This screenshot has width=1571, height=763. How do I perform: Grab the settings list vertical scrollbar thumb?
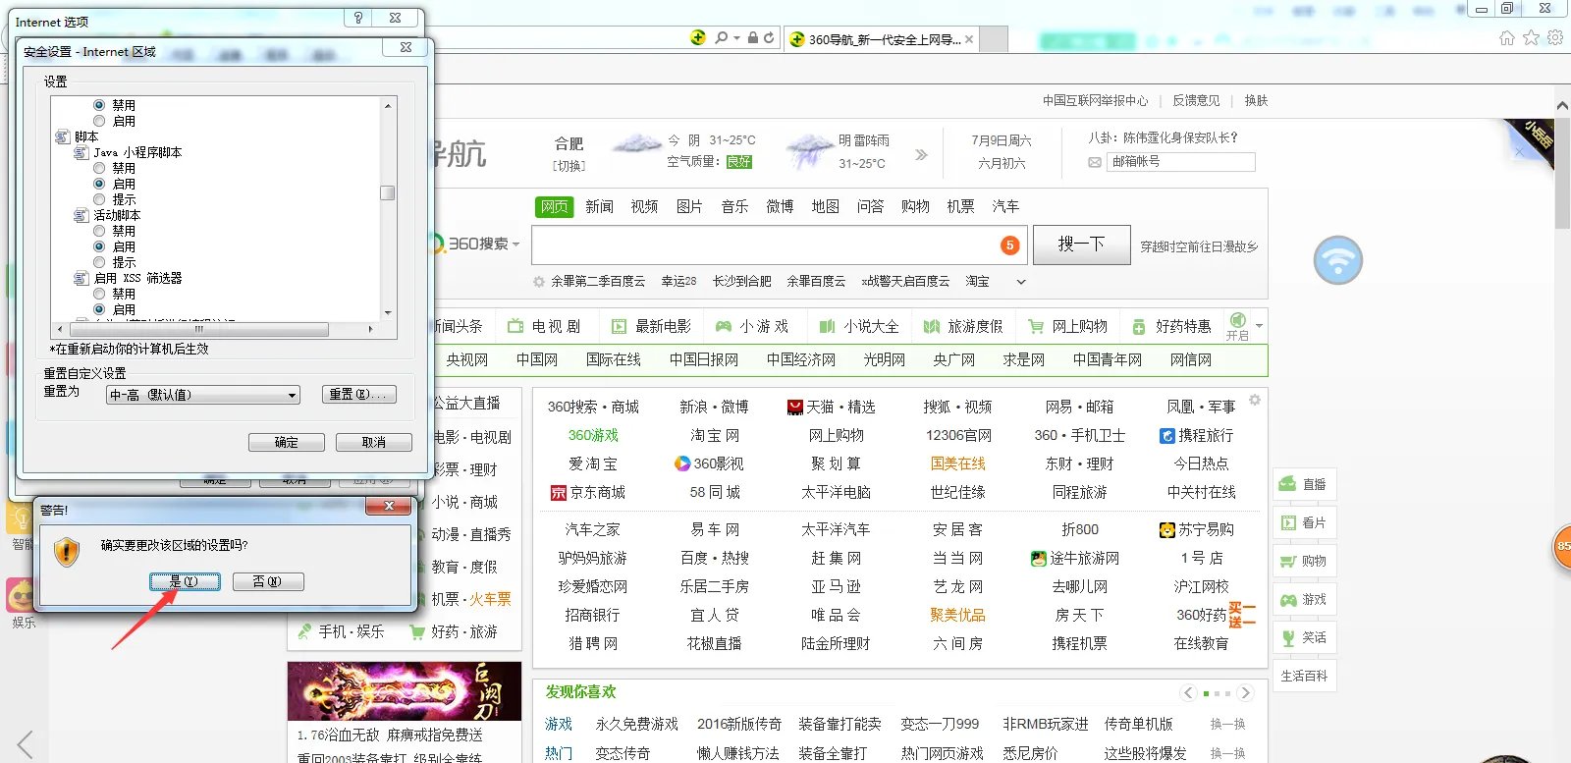click(x=388, y=192)
